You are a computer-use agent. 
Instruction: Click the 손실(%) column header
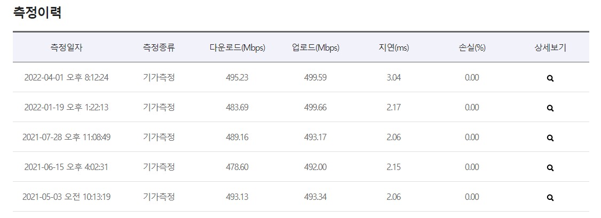[472, 47]
